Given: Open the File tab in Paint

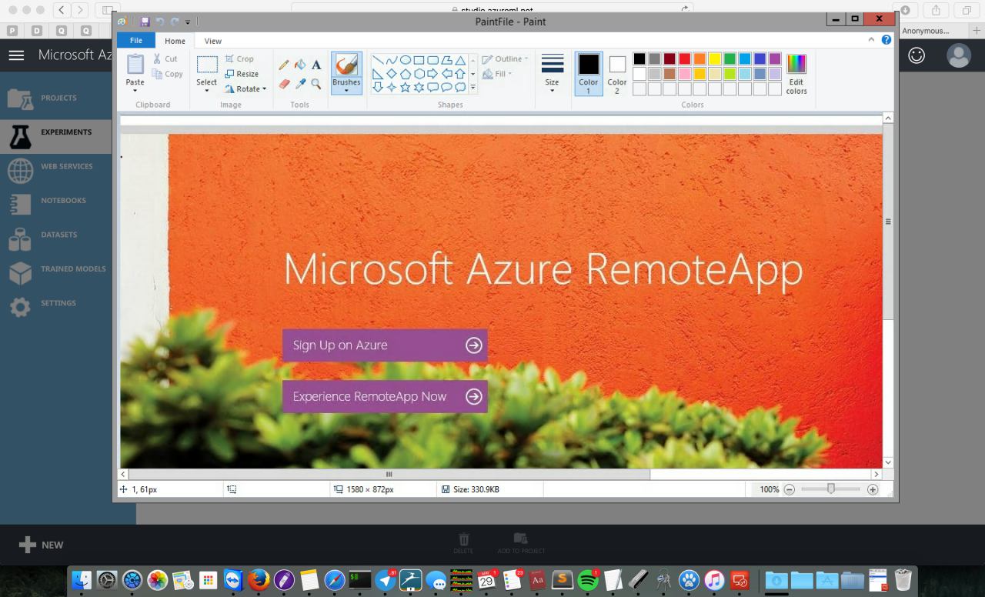Looking at the screenshot, I should point(136,41).
